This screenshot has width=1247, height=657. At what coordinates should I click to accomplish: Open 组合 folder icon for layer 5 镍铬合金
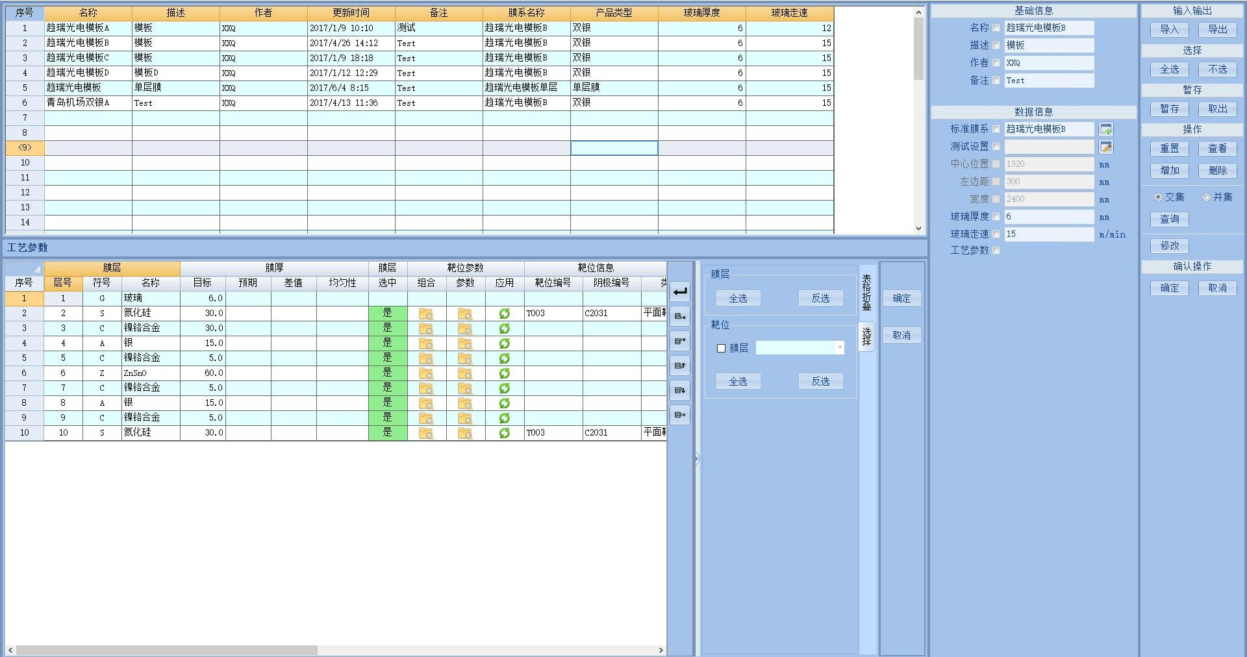click(x=426, y=358)
